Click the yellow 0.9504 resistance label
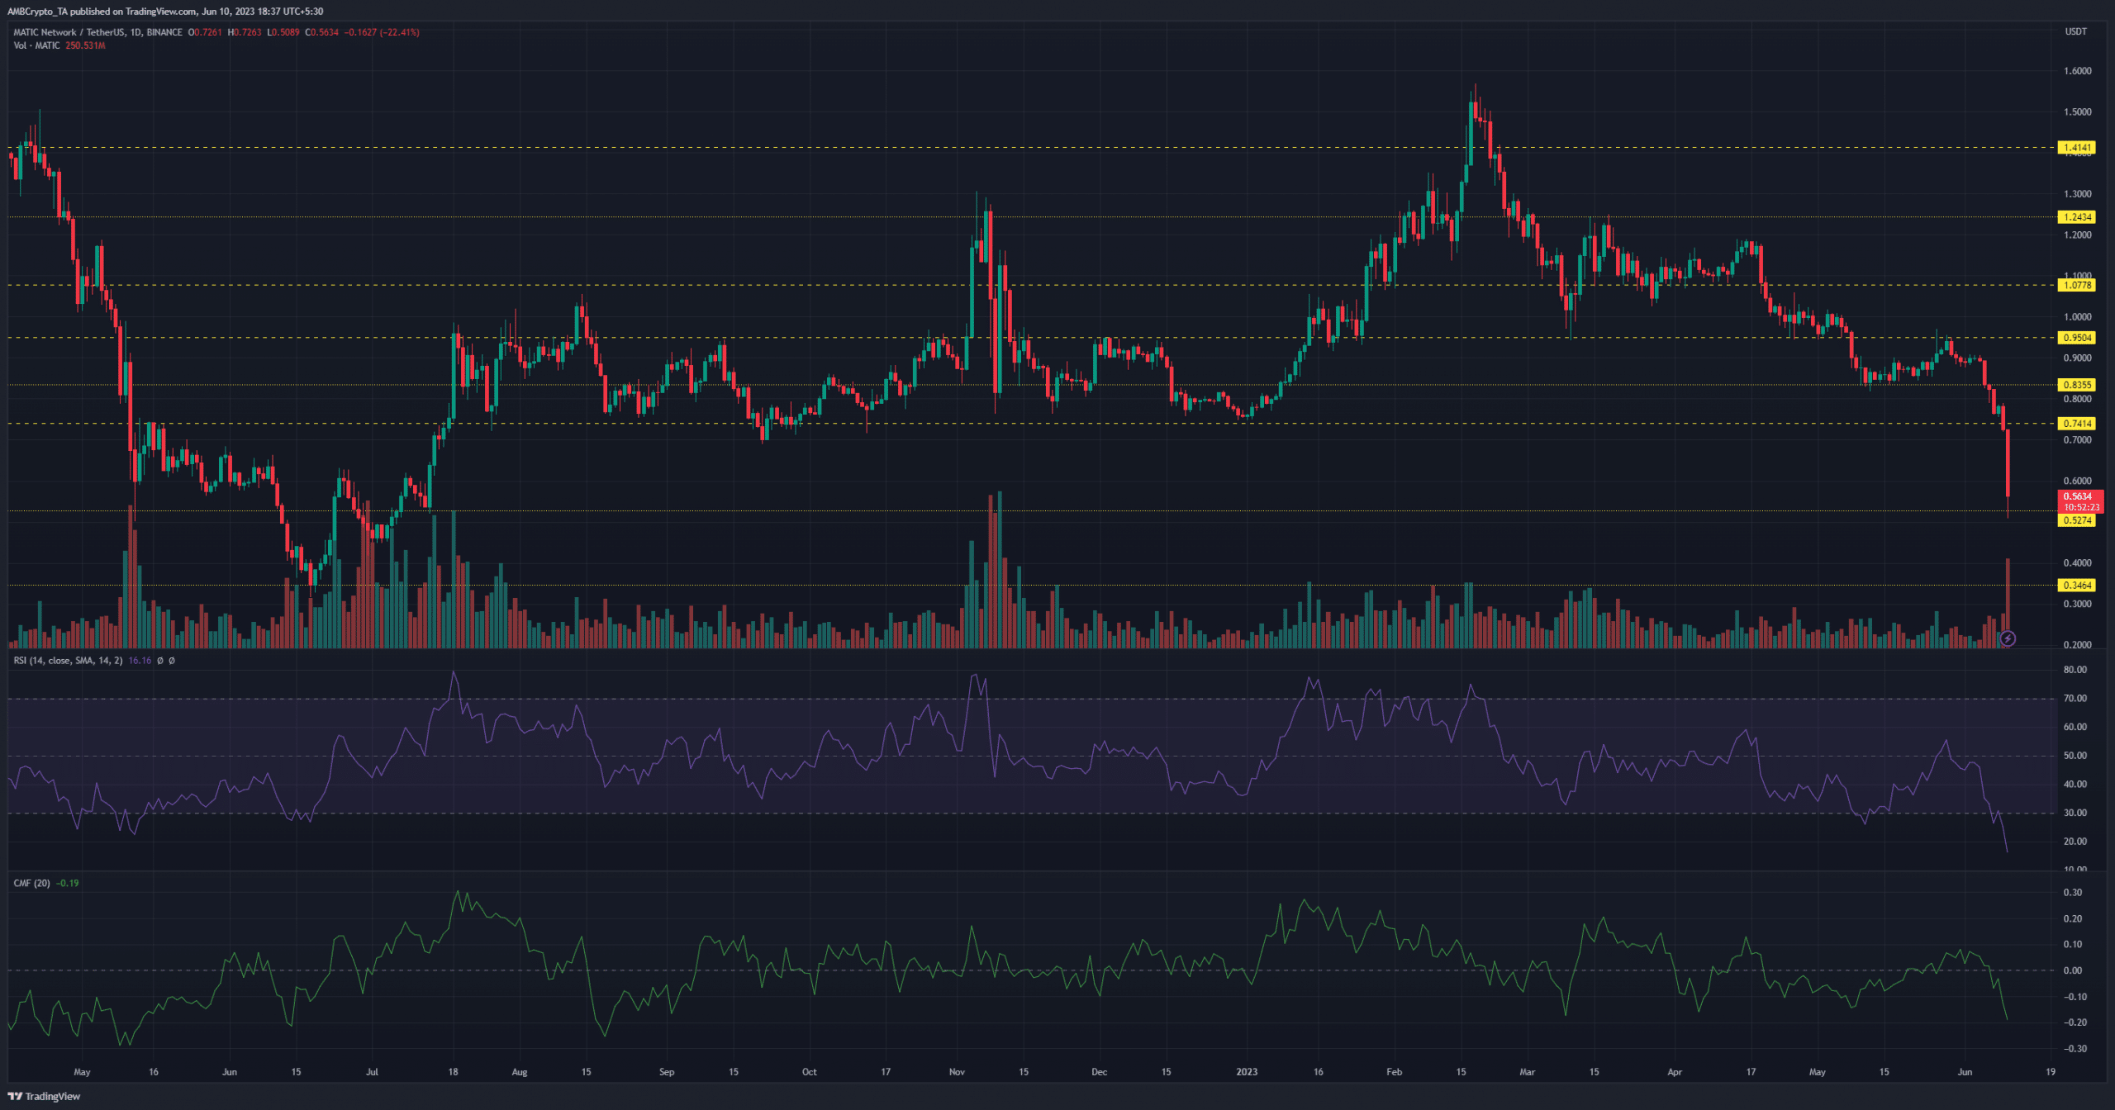The width and height of the screenshot is (2115, 1110). click(2076, 338)
